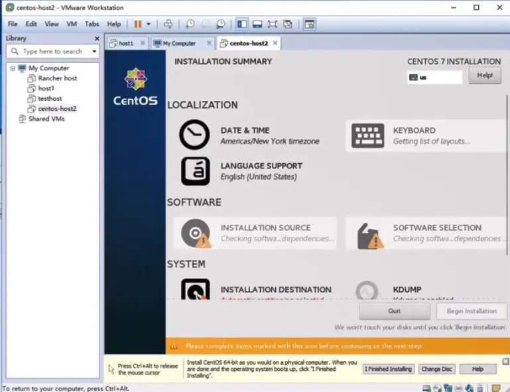The width and height of the screenshot is (510, 392).
Task: Open the File menu
Action: coord(13,24)
